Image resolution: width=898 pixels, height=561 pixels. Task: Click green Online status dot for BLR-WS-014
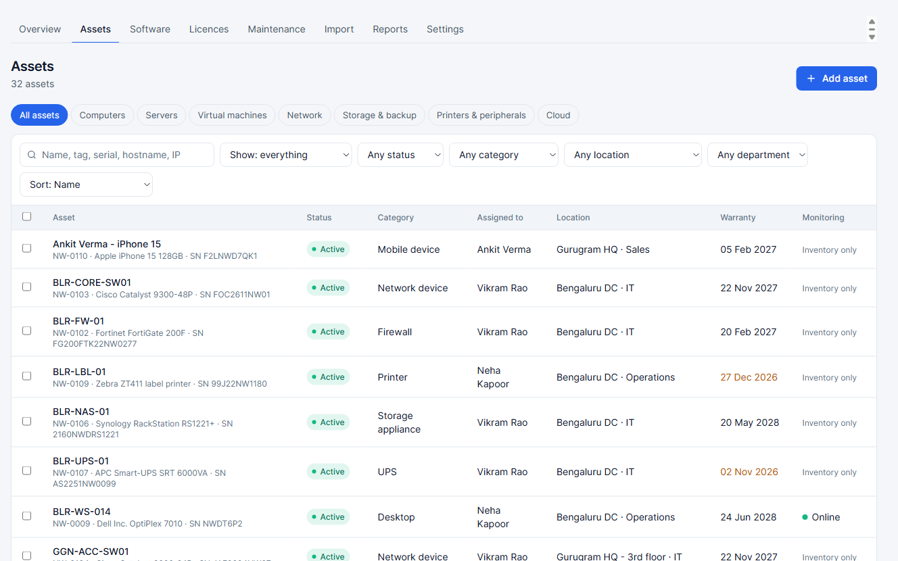[805, 517]
